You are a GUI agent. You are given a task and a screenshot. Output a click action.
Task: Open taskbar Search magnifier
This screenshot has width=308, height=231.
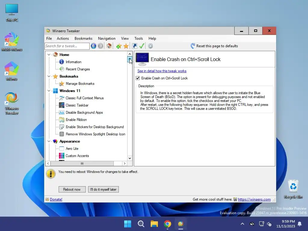click(141, 224)
